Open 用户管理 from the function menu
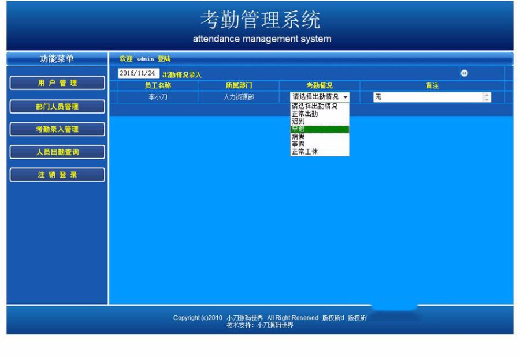 click(x=57, y=83)
